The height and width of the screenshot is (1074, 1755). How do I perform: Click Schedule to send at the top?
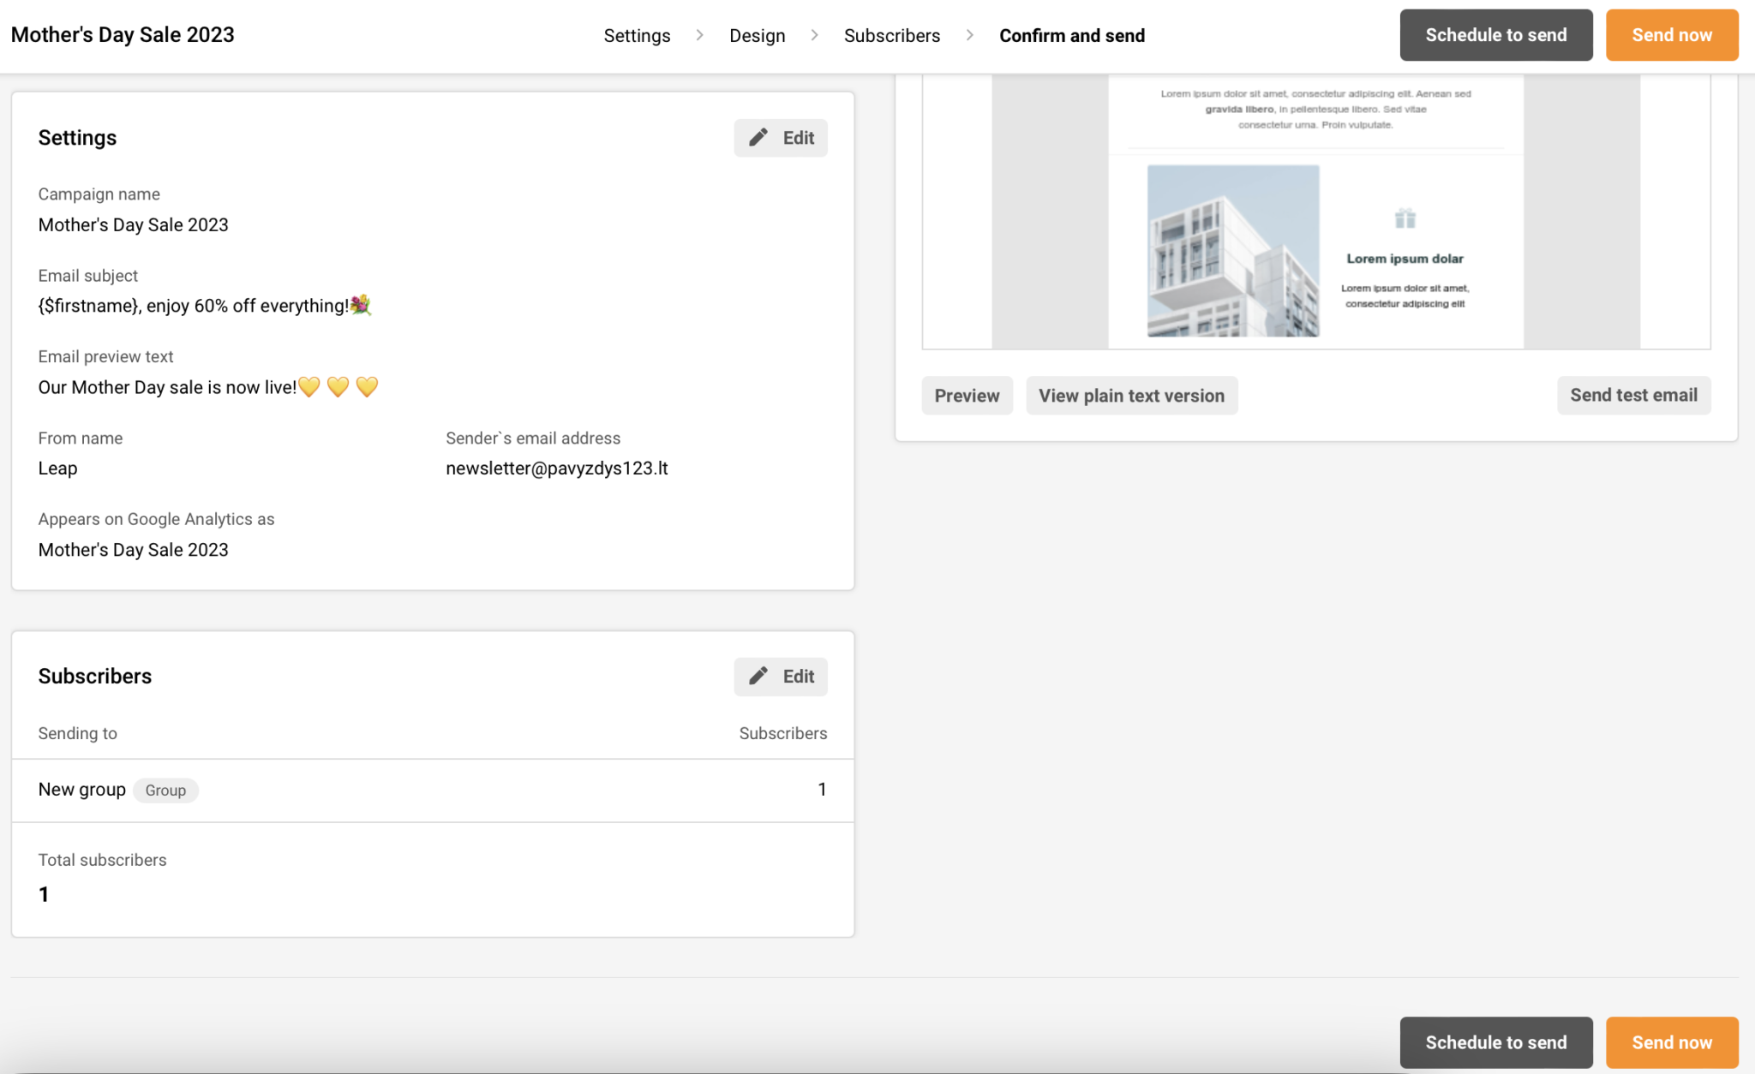tap(1496, 35)
